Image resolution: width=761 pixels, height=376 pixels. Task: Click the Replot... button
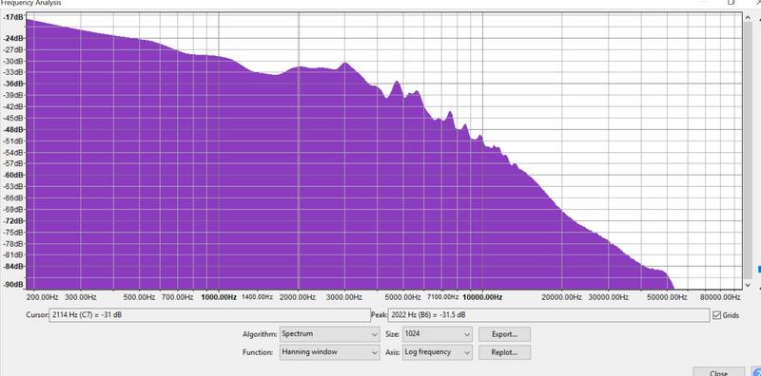[504, 352]
